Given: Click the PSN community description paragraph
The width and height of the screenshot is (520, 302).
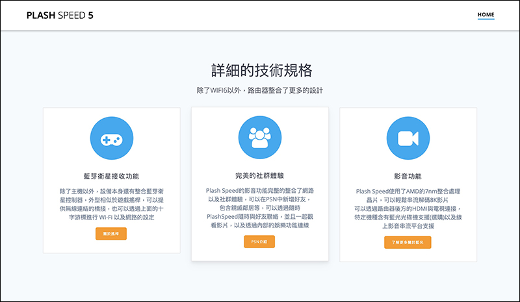Looking at the screenshot, I should [x=259, y=208].
